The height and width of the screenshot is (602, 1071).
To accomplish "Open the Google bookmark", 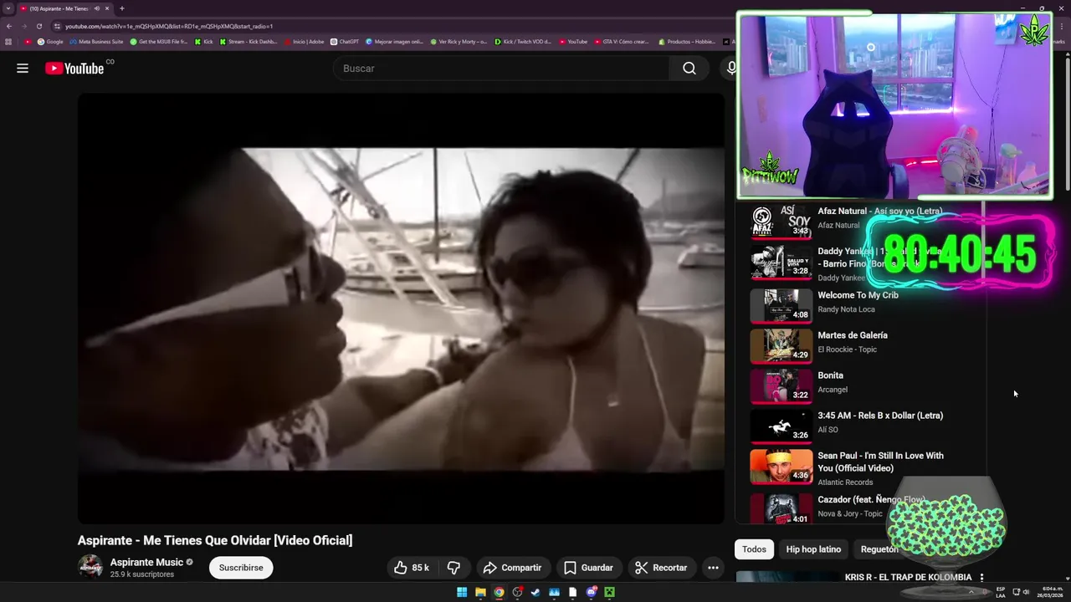I will pyautogui.click(x=51, y=42).
